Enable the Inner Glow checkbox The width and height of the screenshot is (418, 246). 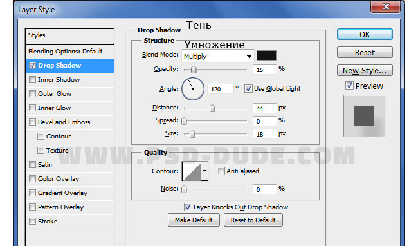(x=33, y=108)
